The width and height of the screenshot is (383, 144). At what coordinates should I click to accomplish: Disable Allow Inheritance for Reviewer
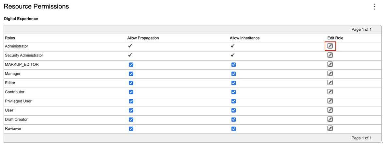tap(233, 129)
